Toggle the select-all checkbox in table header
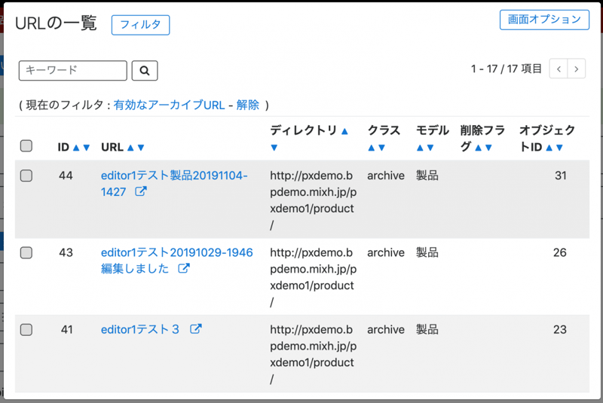 [26, 146]
